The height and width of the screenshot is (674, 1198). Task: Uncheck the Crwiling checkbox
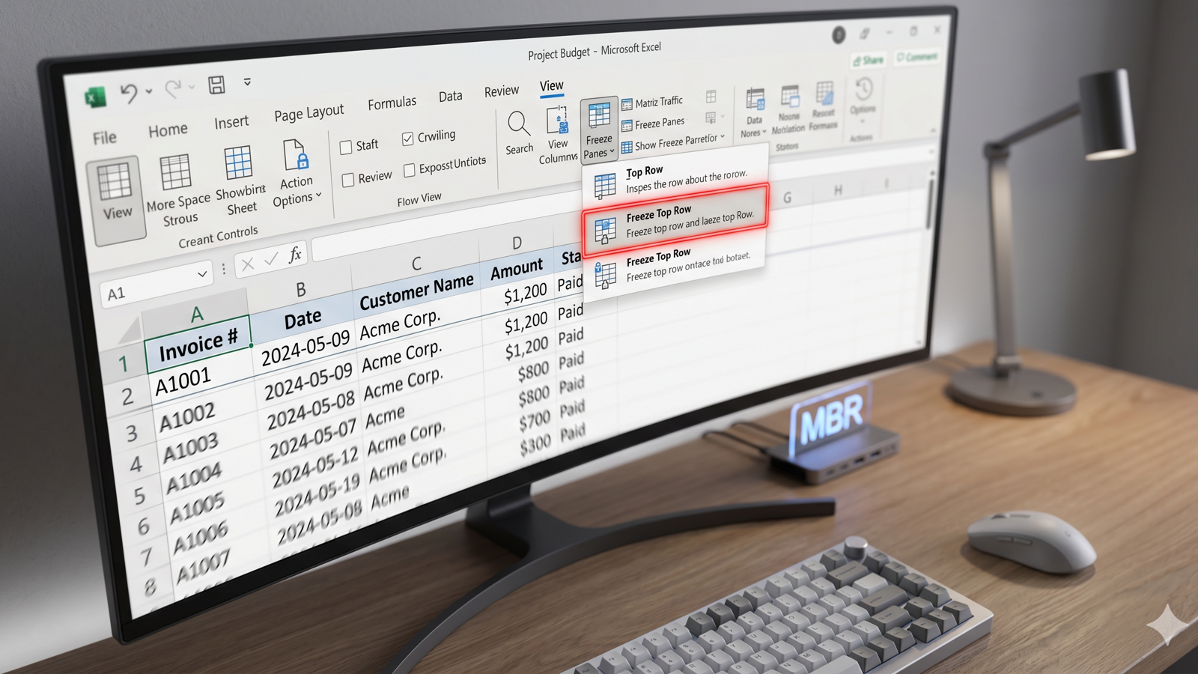407,139
